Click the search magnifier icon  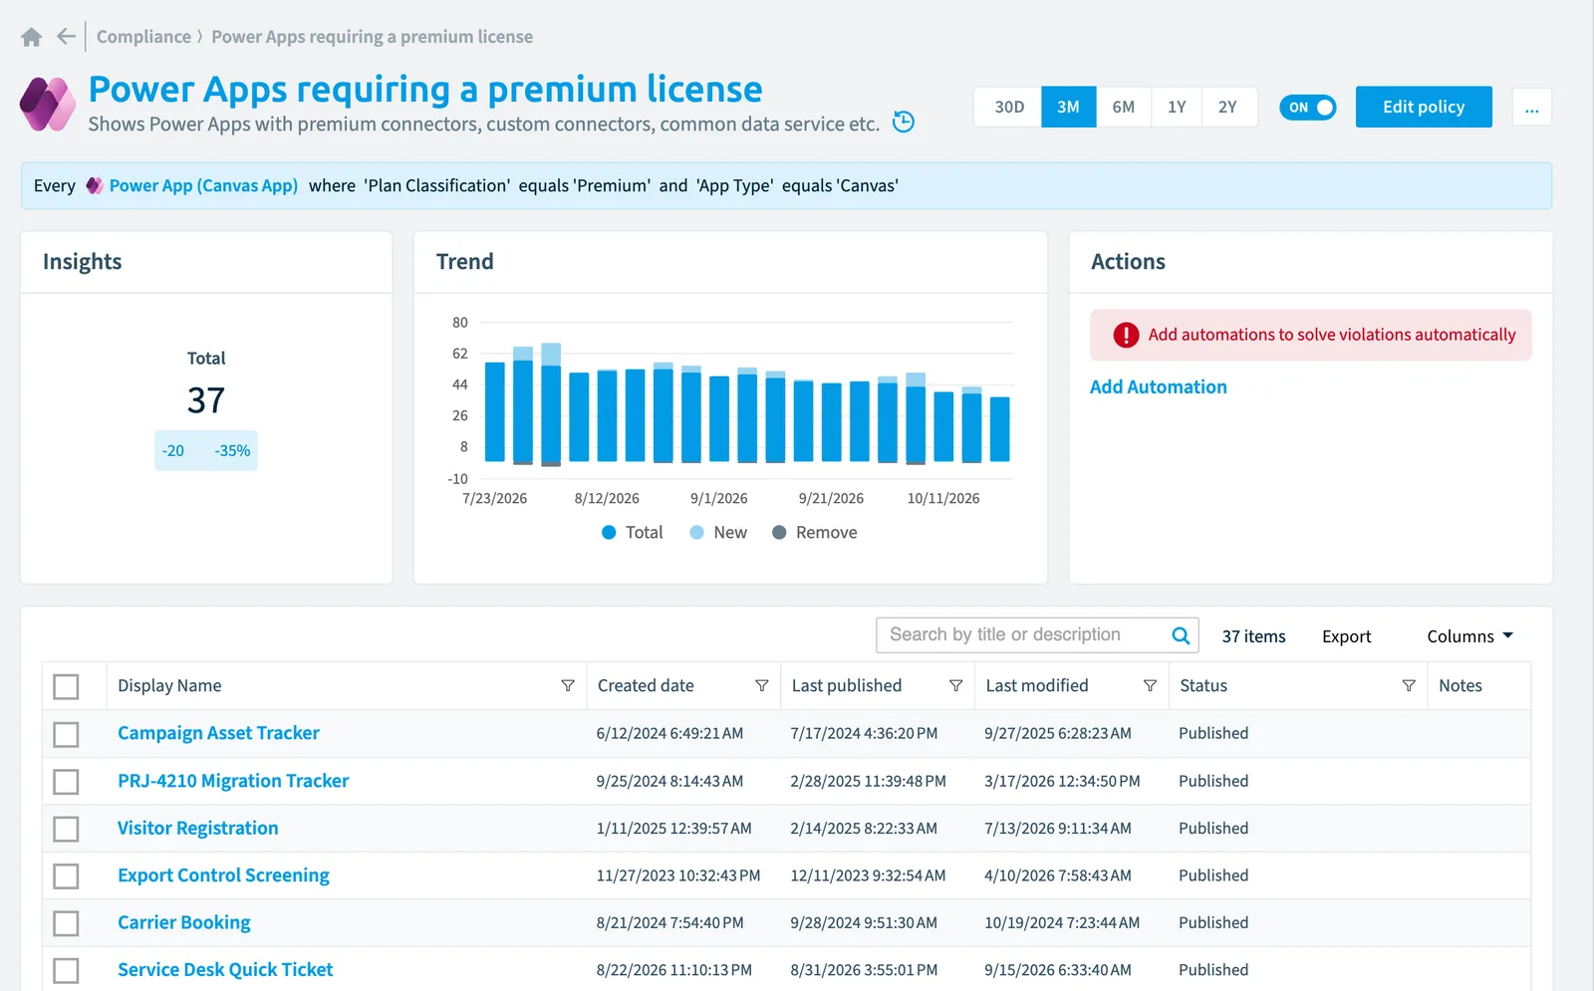click(x=1181, y=635)
